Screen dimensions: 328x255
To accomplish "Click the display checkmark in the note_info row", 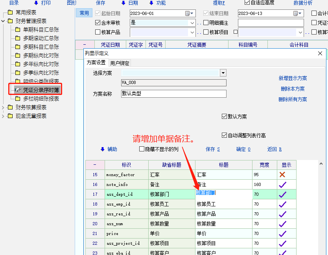I will click(x=282, y=184).
